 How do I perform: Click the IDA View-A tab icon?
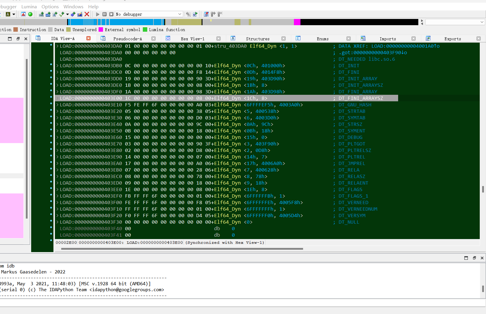[x=38, y=38]
